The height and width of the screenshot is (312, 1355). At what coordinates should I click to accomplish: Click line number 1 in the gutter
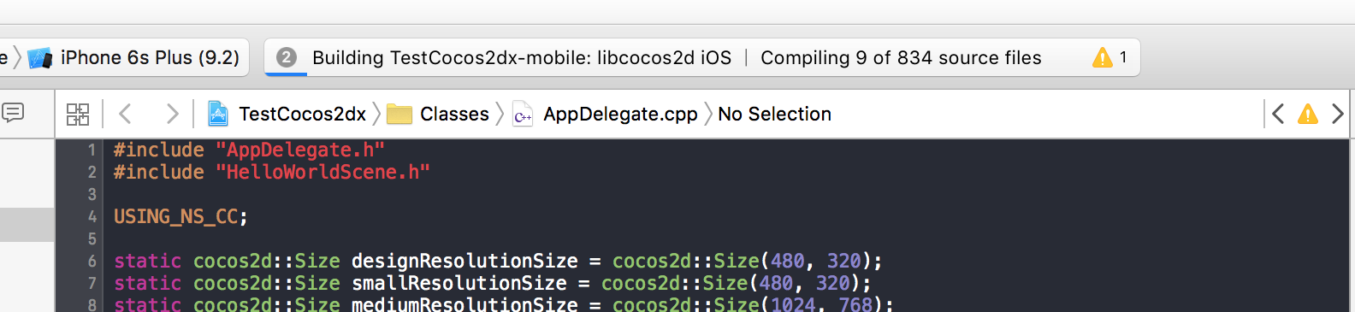coord(92,150)
